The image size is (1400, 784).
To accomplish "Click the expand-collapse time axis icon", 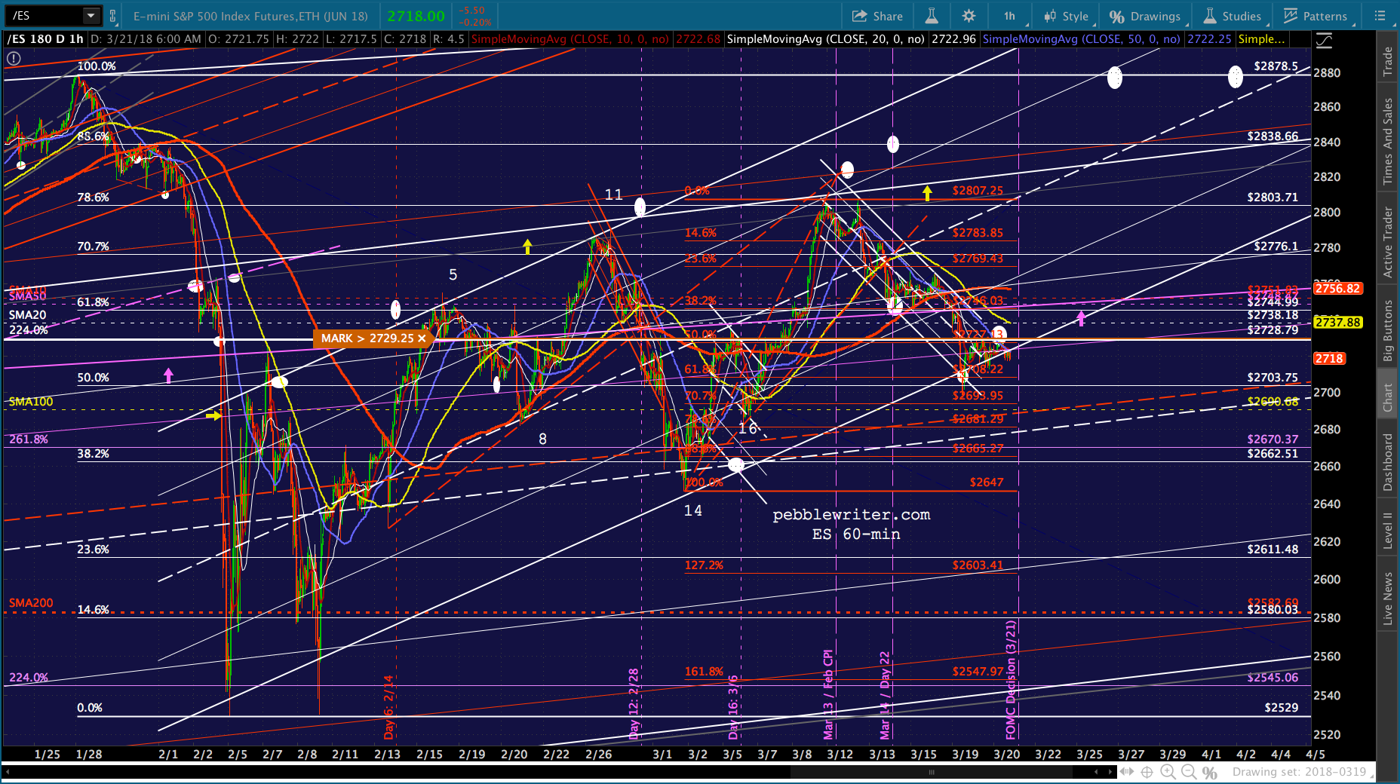I will tap(1128, 772).
